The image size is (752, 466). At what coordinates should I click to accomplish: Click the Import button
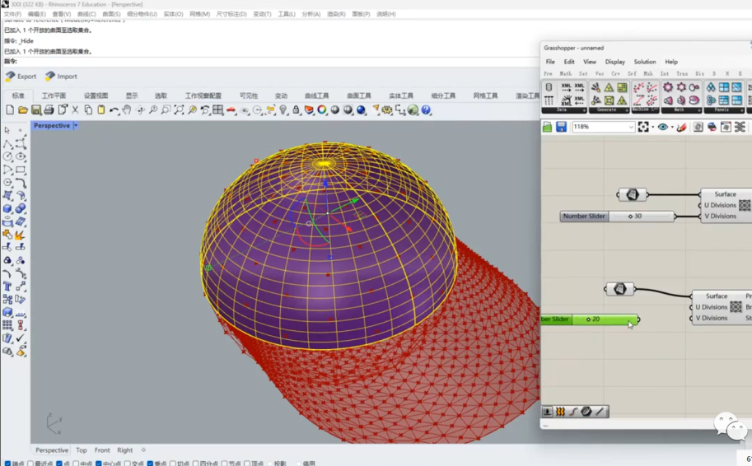tap(61, 77)
